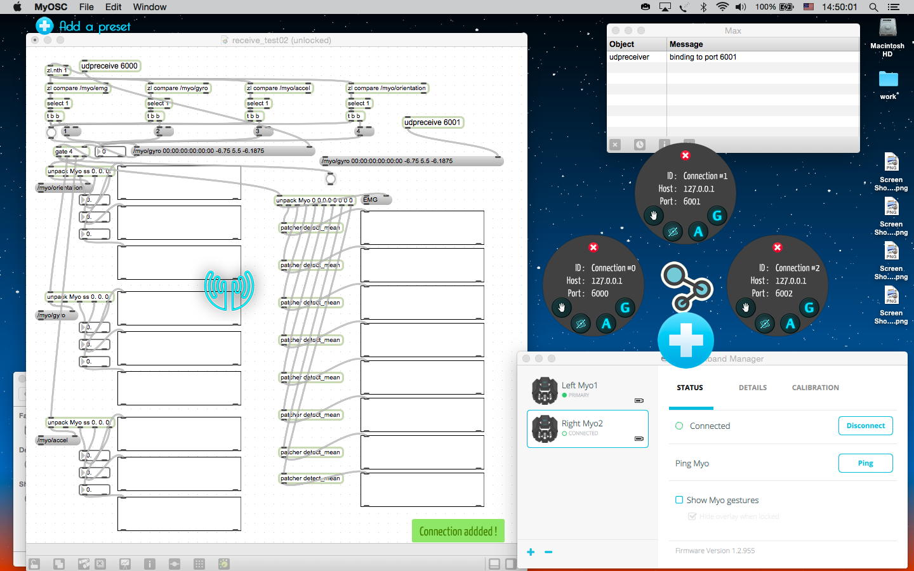Open the Window menu

click(150, 7)
